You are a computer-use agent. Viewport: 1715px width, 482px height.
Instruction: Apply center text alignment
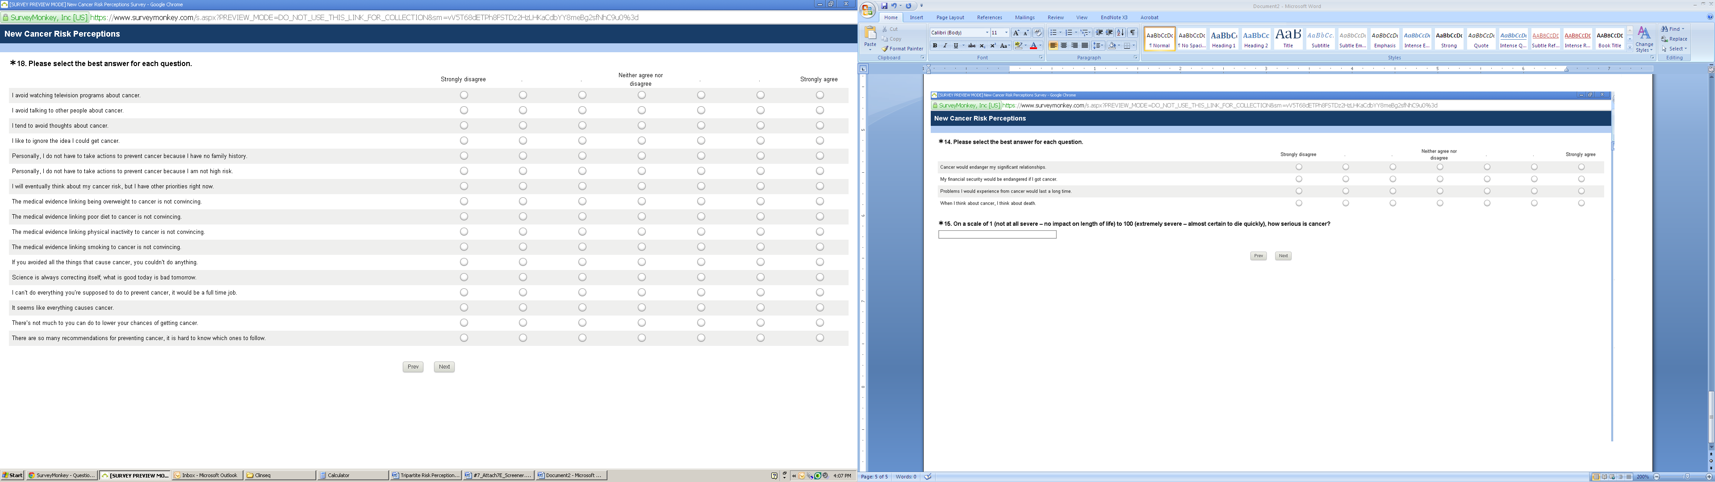(x=1064, y=46)
